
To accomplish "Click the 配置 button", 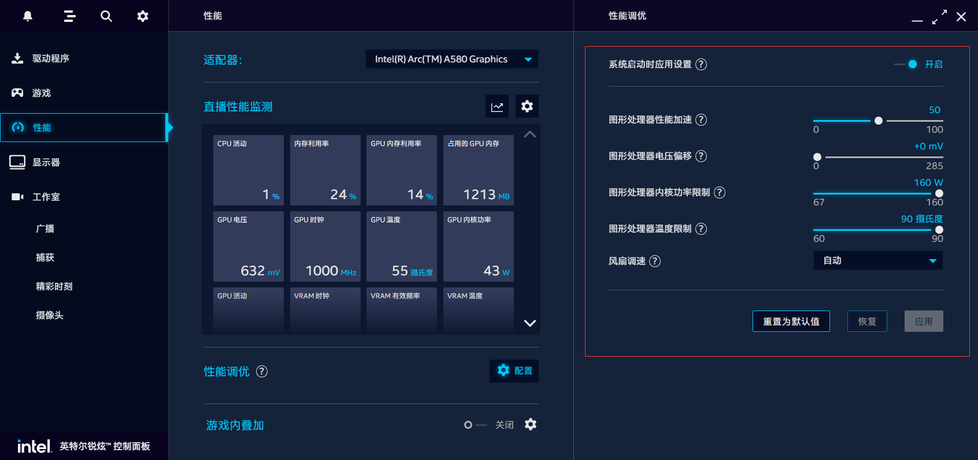I will pyautogui.click(x=514, y=371).
